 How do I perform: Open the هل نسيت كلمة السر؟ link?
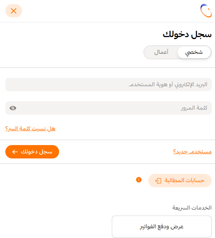pos(30,129)
